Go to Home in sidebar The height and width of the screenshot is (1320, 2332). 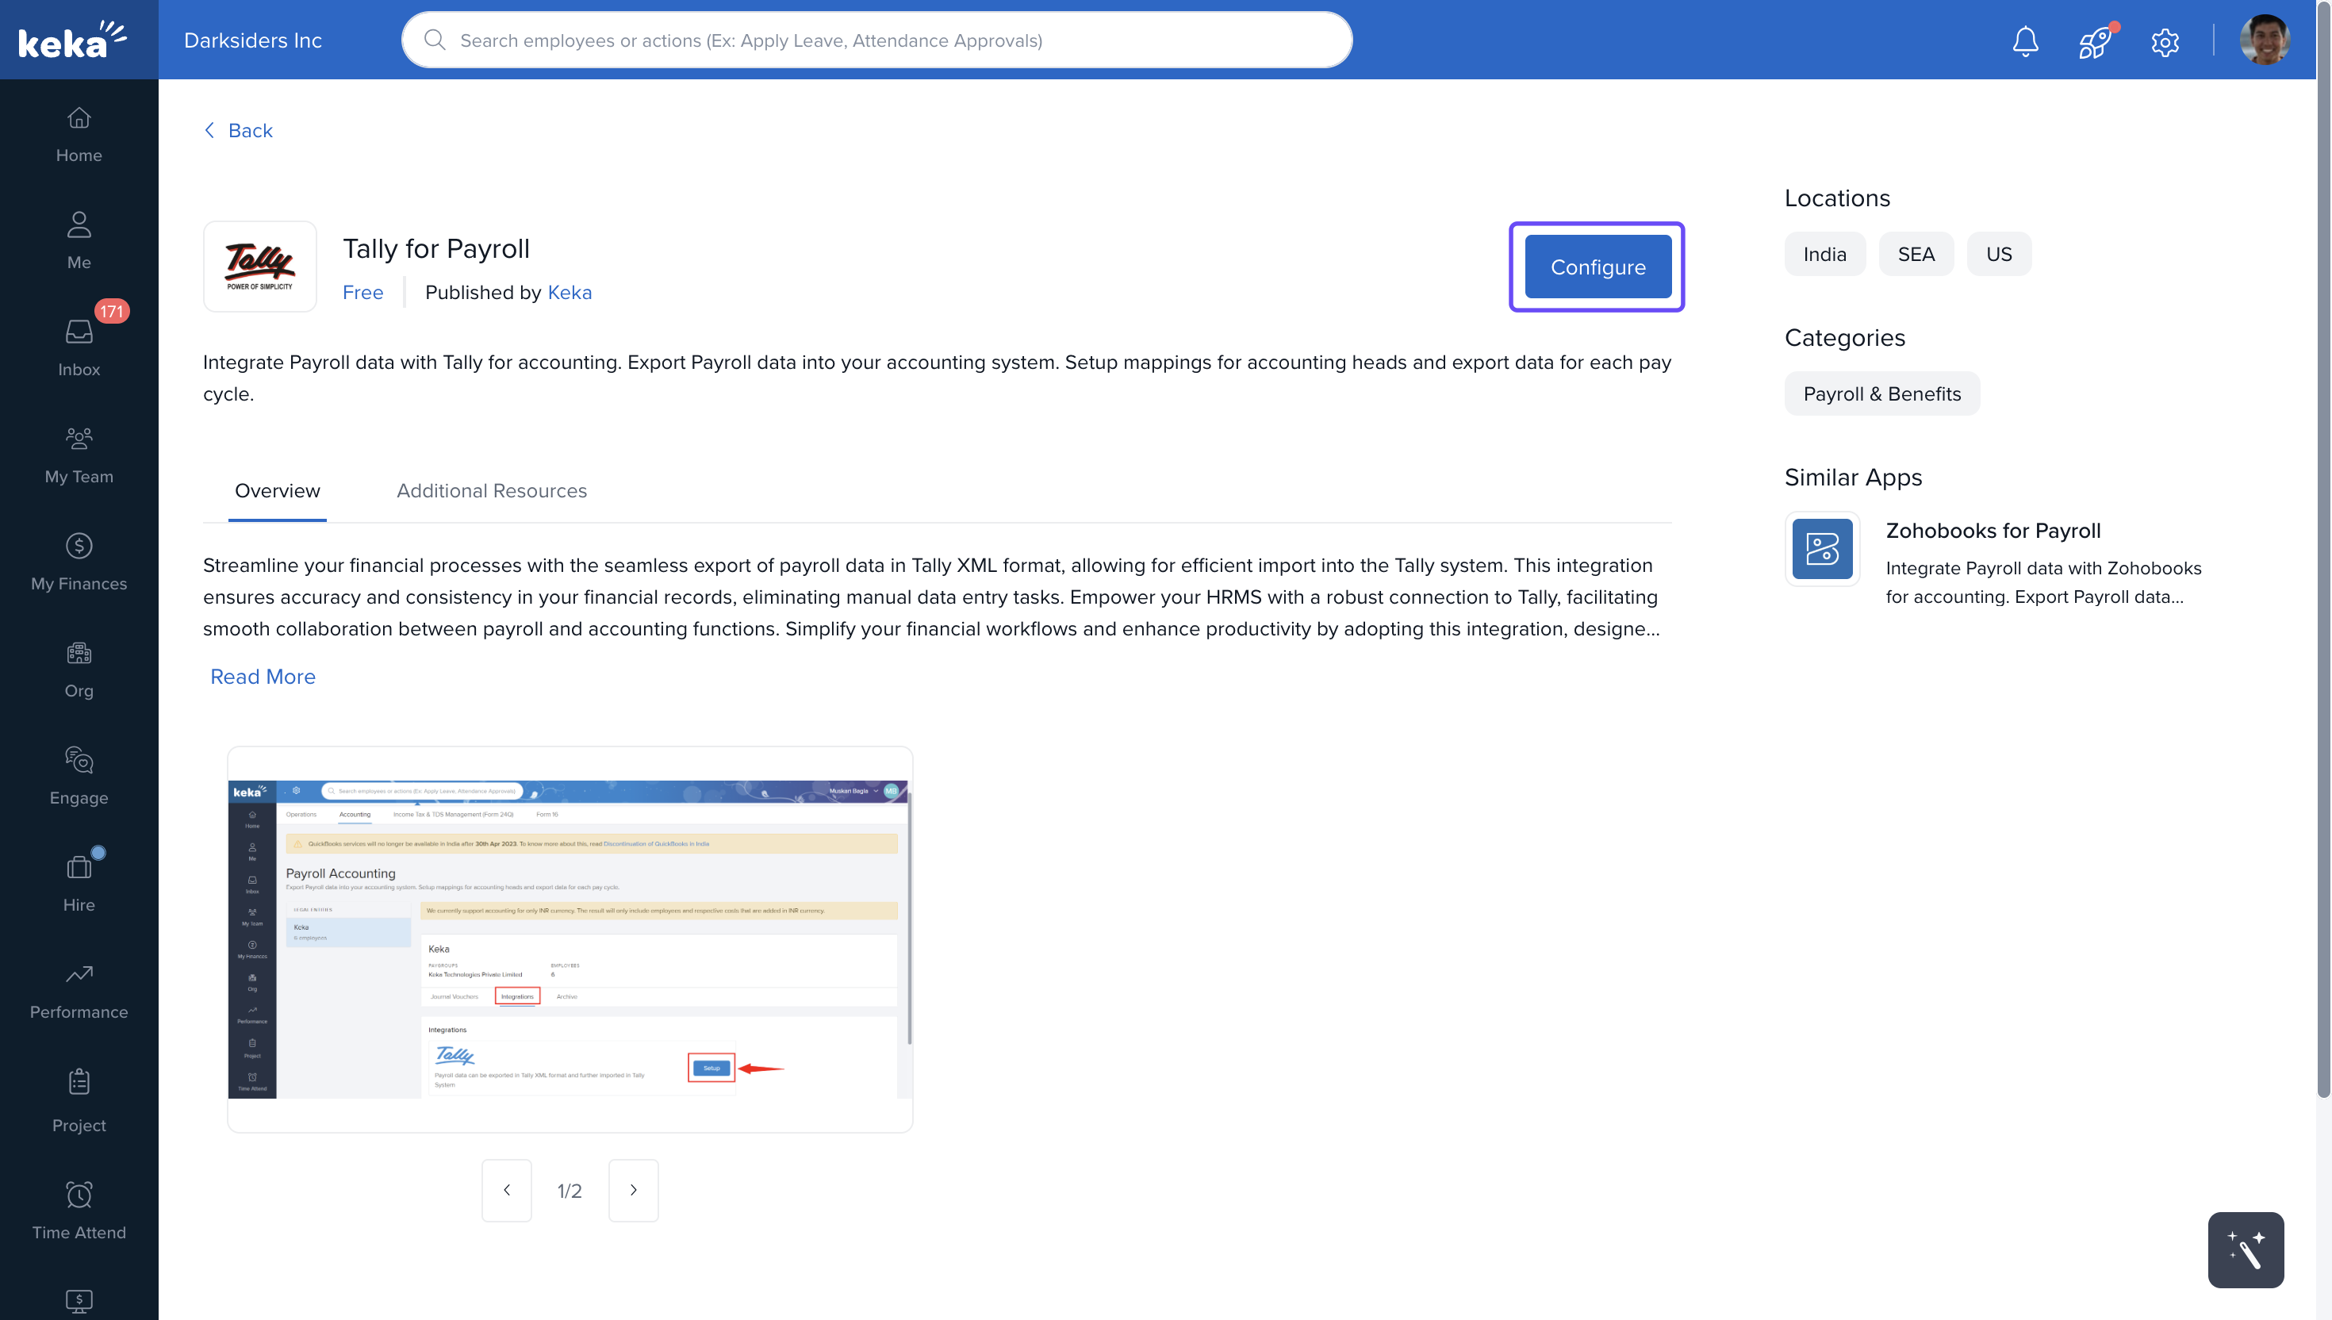point(79,134)
